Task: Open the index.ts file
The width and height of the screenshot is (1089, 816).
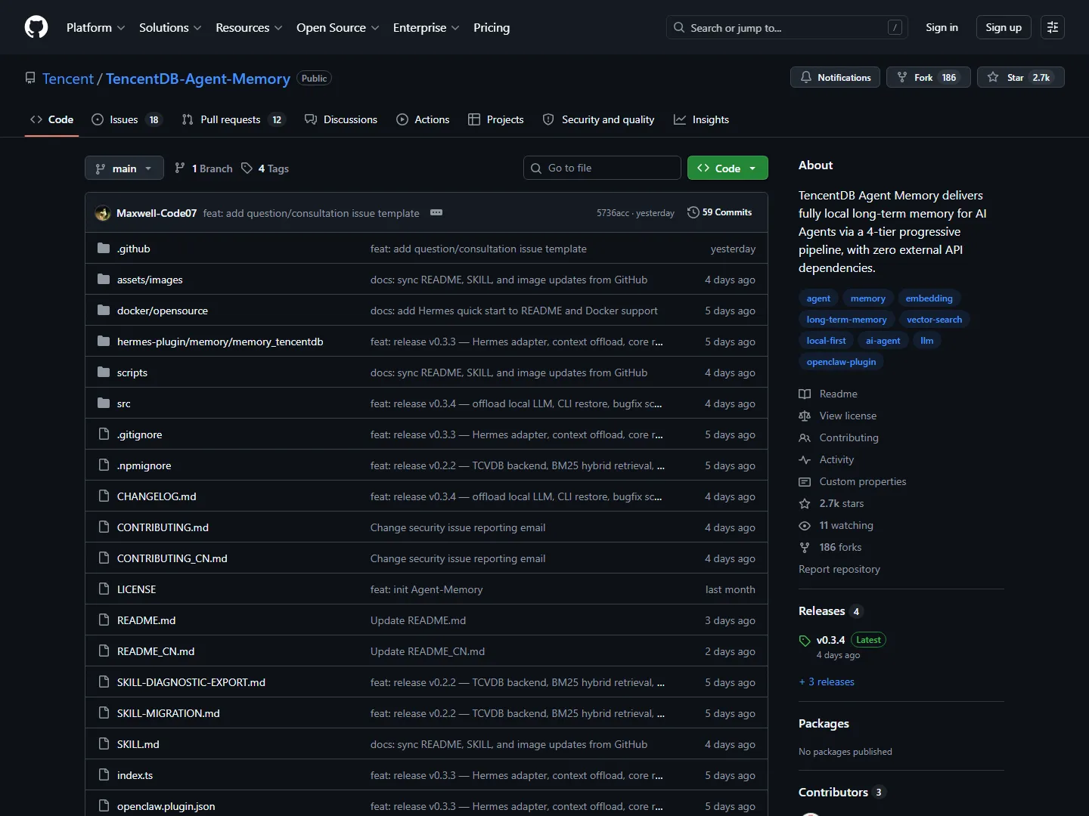Action: 135,775
